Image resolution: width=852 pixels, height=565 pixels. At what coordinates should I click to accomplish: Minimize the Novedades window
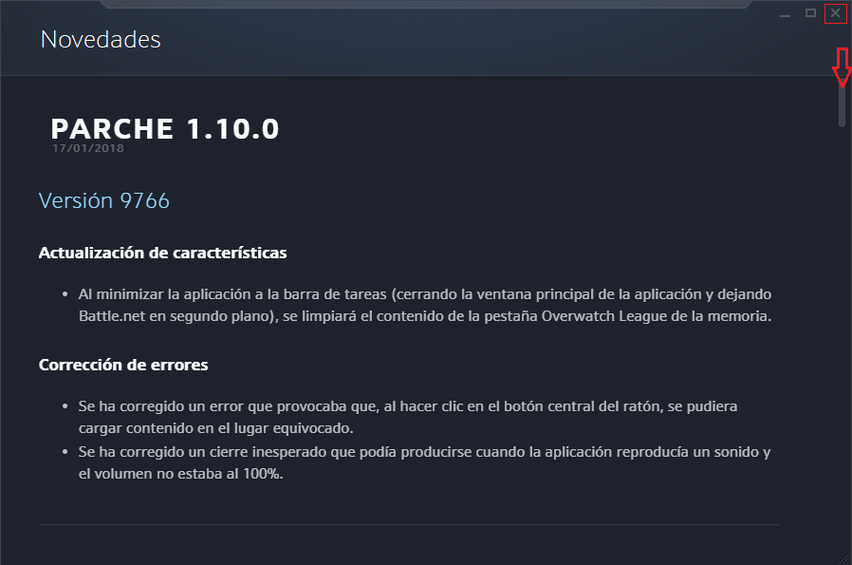point(785,15)
